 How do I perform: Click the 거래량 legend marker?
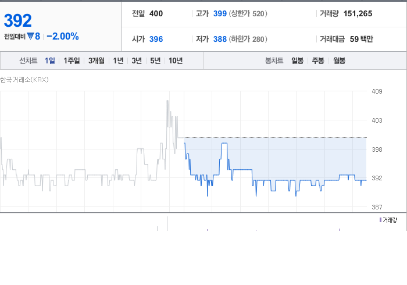tap(380, 220)
